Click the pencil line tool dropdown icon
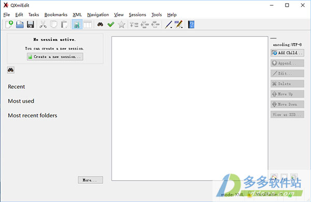The width and height of the screenshot is (311, 202). pos(168,24)
